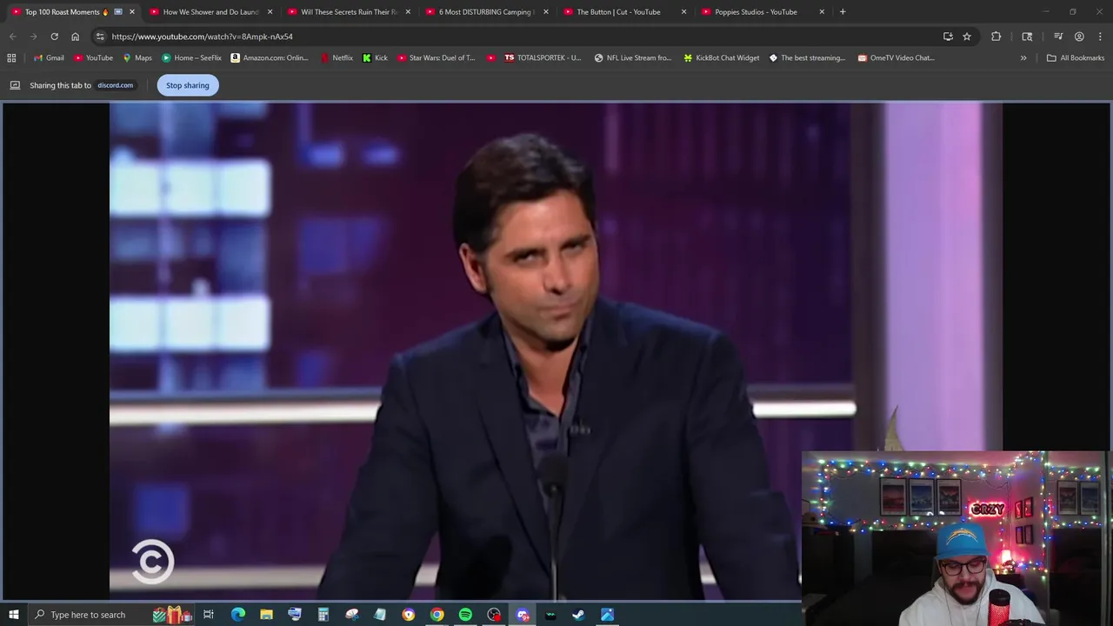The image size is (1113, 626).
Task: Click the webcam overlay thumbnail
Action: [x=955, y=538]
